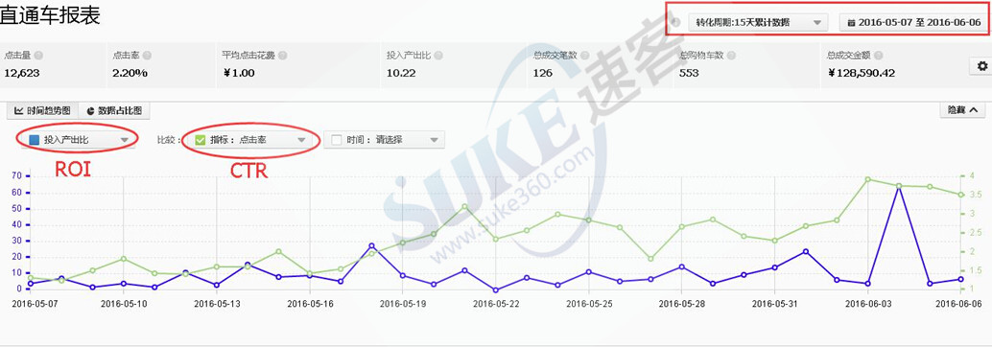Click the 隐藏 button to collapse chart
992x347 pixels.
(961, 110)
